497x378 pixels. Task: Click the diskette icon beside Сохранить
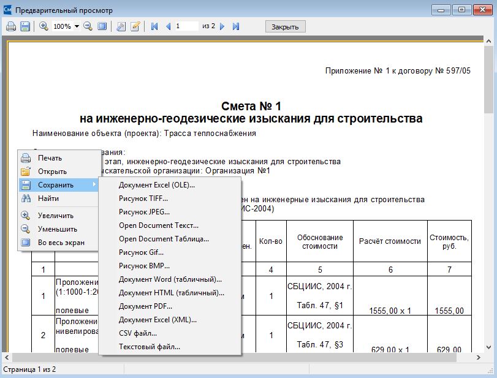coord(26,185)
